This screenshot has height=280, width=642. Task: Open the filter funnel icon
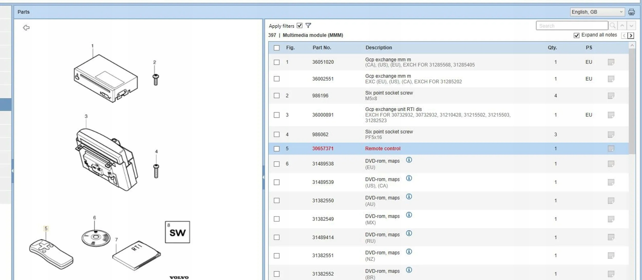click(x=308, y=26)
